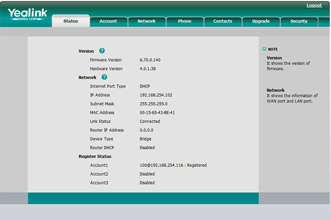Click subnet mask value 255.255.255.0
The image size is (331, 220).
coord(154,104)
